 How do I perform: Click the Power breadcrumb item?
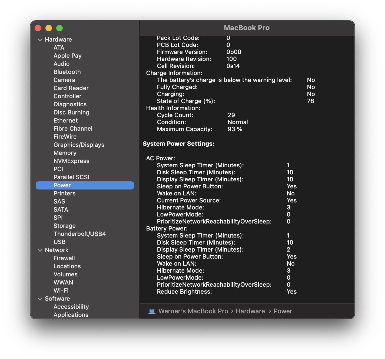(x=283, y=311)
